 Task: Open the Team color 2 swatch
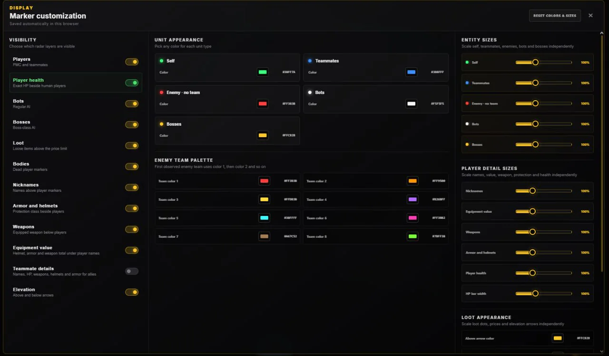[413, 181]
